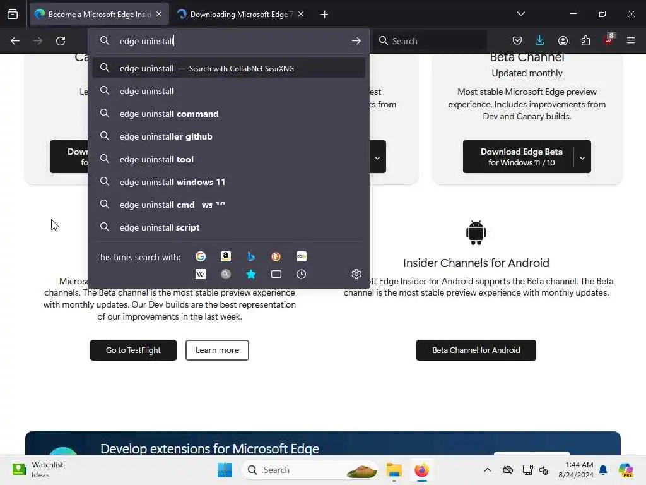Switch to Become a Microsoft Edge Insider tab
Viewport: 646px width, 485px height.
click(99, 15)
